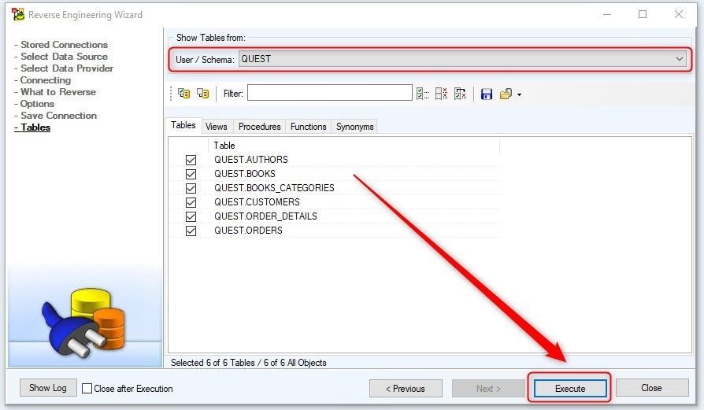Click the Show Log button
The image size is (704, 410).
coord(48,387)
